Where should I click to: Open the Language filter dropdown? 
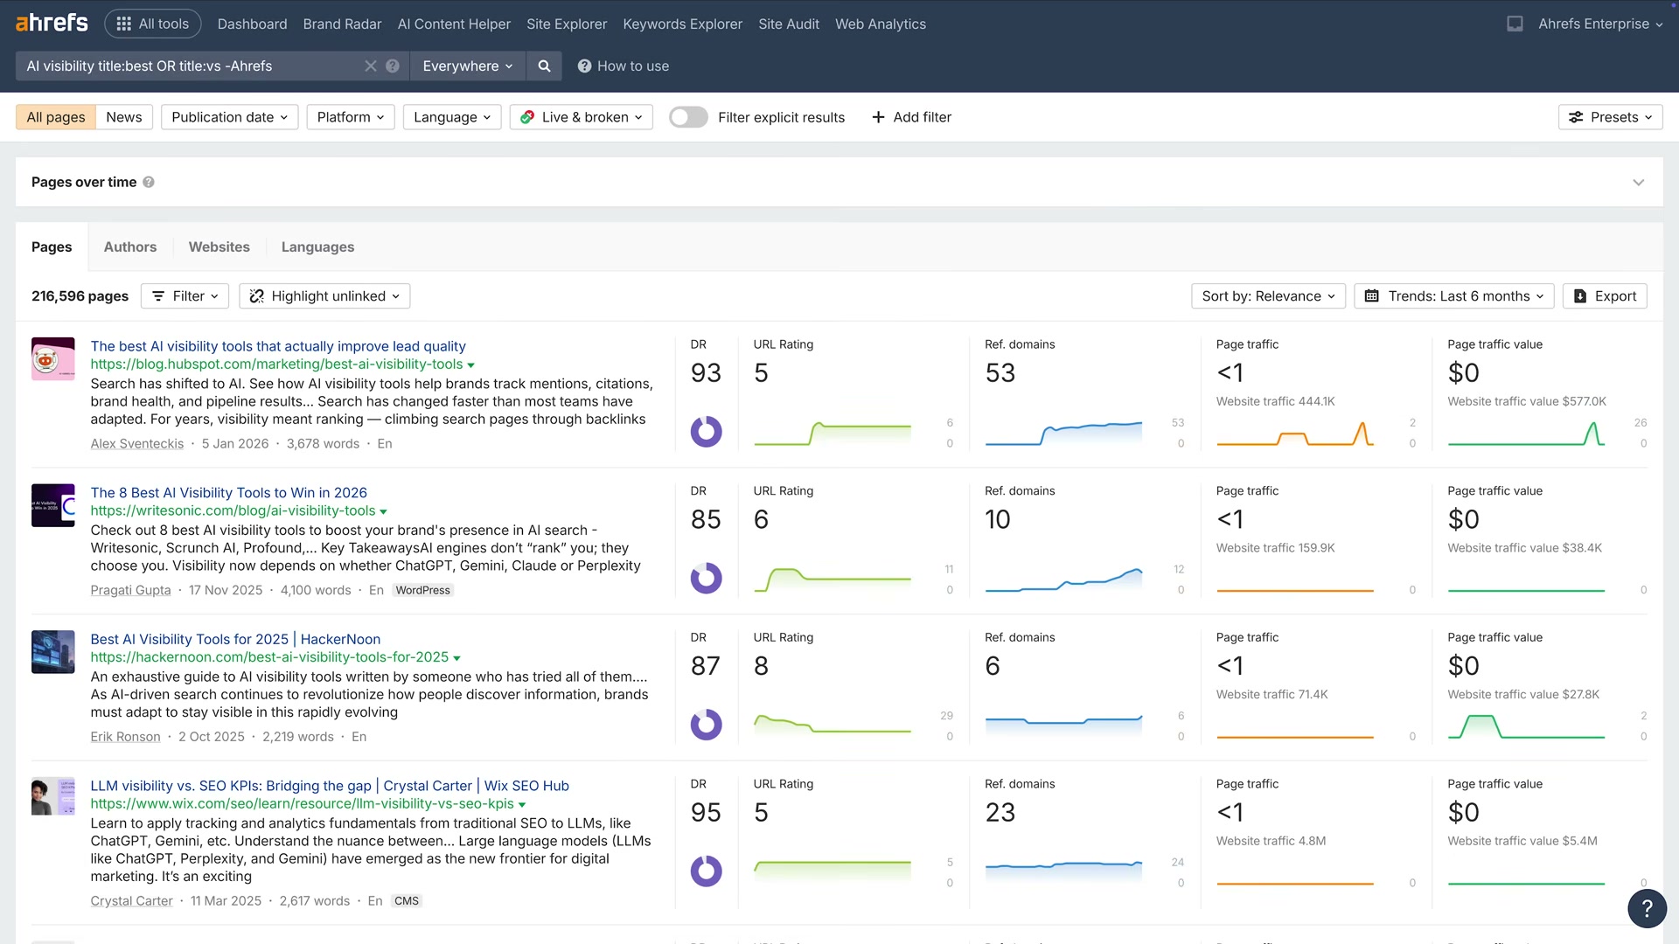click(452, 117)
